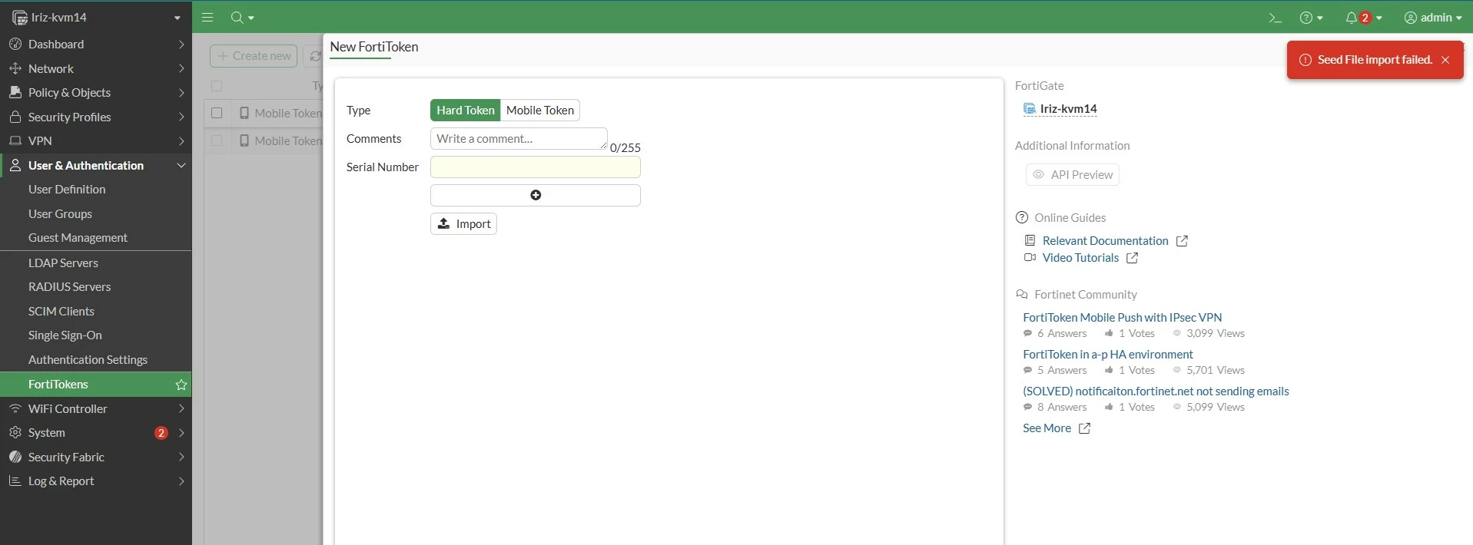Click the first row's mobile device icon
Image resolution: width=1473 pixels, height=545 pixels.
tap(244, 113)
